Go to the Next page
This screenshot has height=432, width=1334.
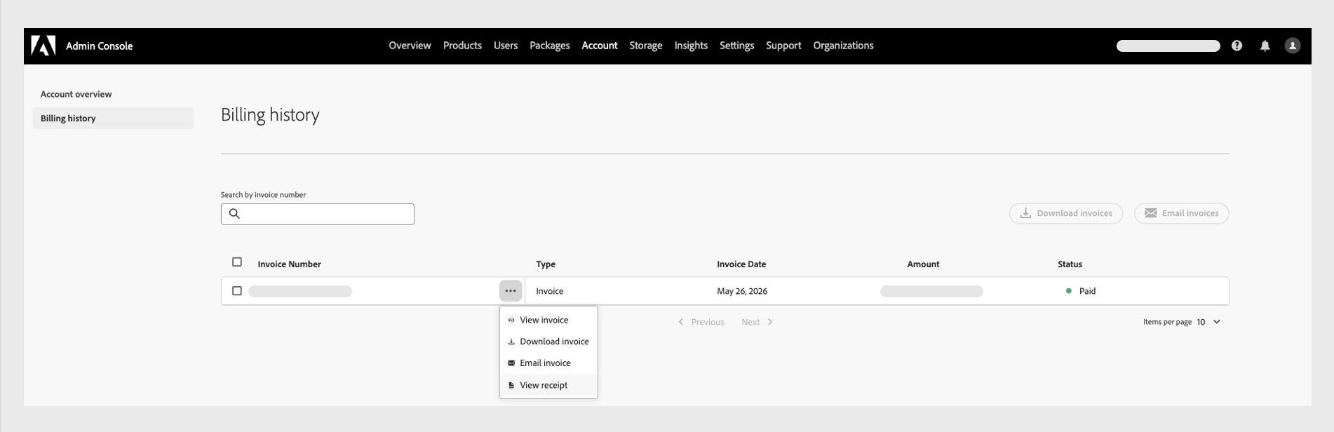(757, 322)
